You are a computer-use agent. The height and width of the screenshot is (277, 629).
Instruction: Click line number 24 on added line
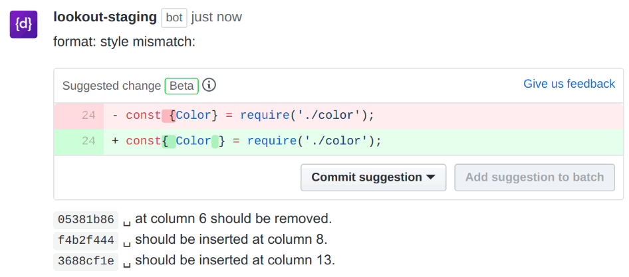[88, 141]
